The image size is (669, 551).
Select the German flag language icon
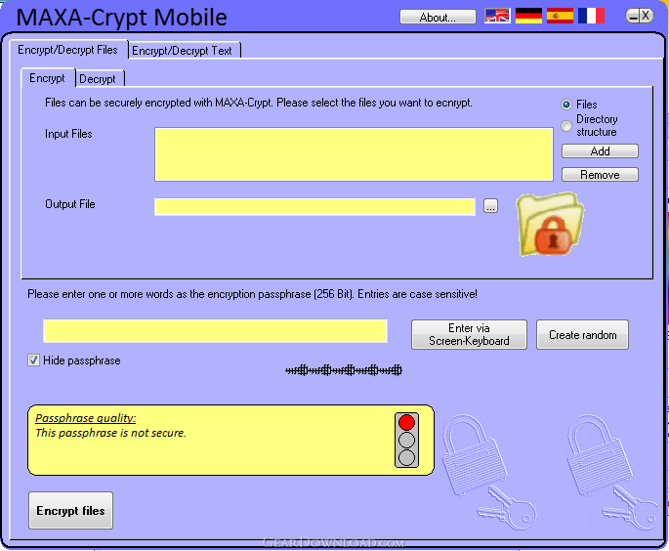(x=528, y=16)
